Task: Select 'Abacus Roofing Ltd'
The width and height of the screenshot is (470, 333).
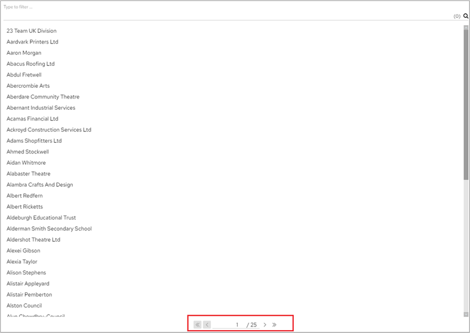Action: click(x=30, y=64)
